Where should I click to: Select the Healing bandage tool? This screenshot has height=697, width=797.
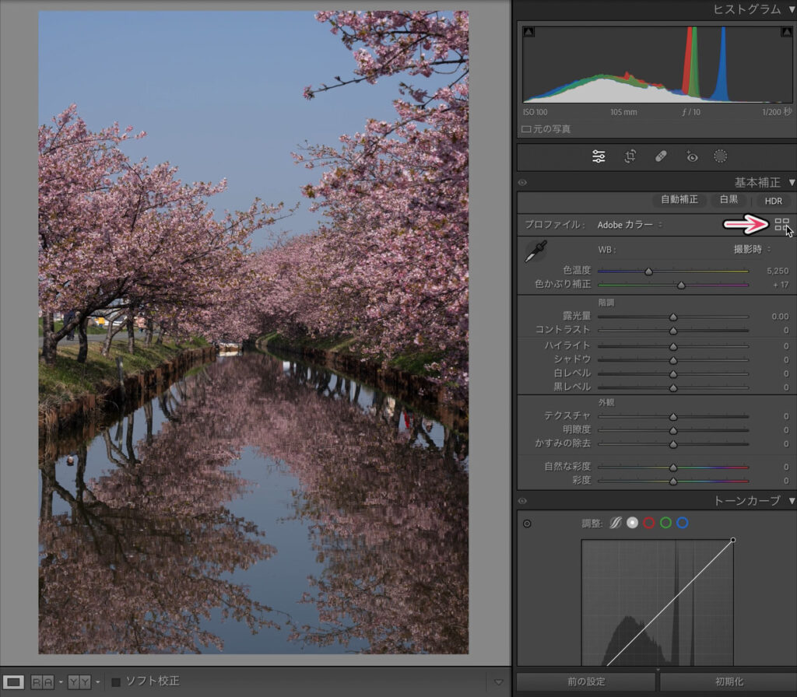tap(661, 156)
